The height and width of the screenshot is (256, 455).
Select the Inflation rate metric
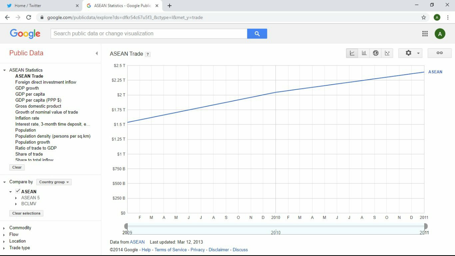27,118
